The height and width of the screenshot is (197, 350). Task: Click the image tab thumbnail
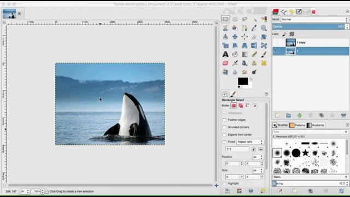(9, 14)
